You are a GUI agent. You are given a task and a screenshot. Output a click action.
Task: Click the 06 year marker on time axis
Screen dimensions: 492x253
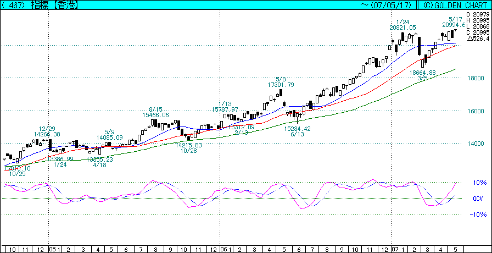pos(223,249)
